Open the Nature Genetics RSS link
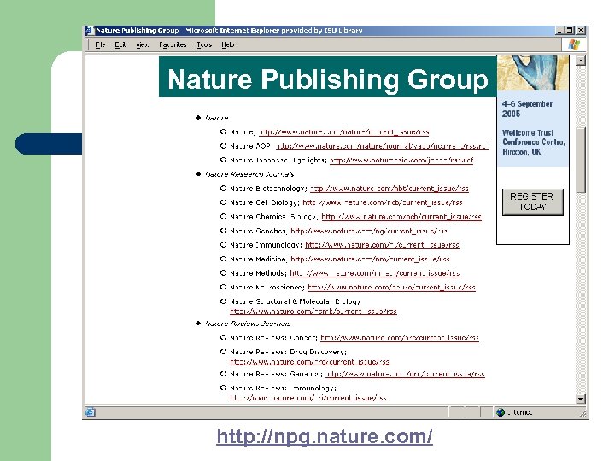The width and height of the screenshot is (615, 461). pos(369,230)
